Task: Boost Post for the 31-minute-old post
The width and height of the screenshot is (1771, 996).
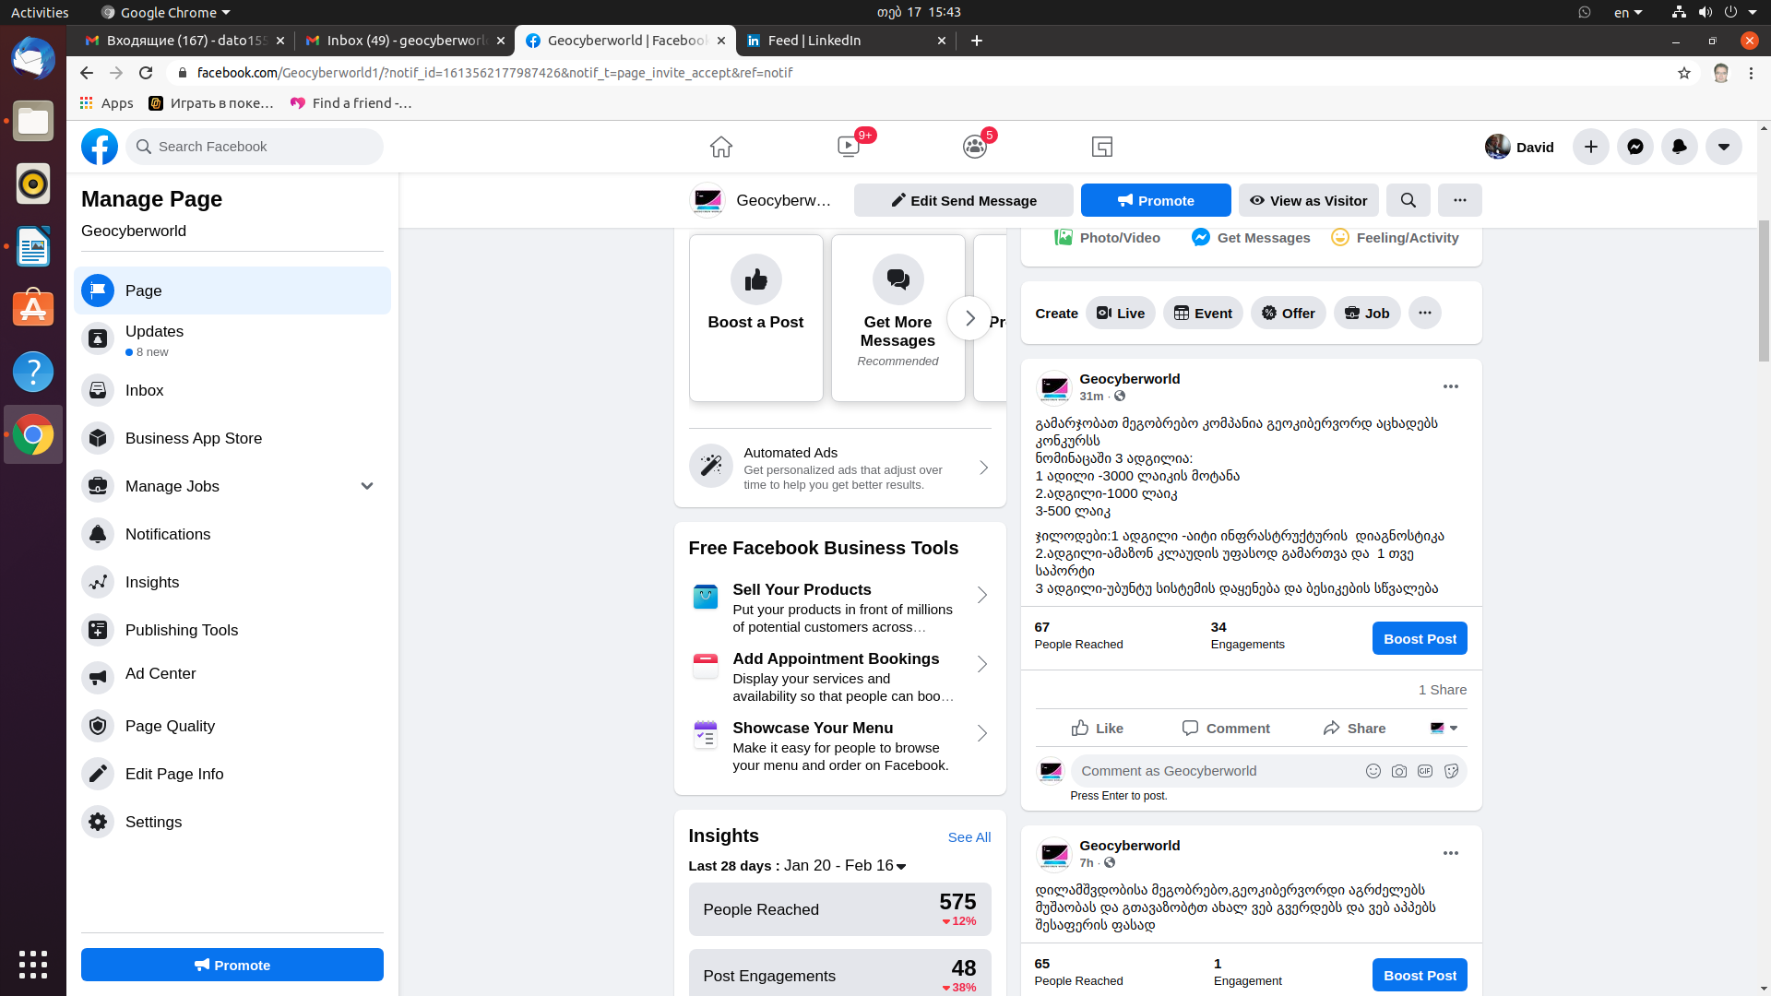Action: pyautogui.click(x=1419, y=637)
